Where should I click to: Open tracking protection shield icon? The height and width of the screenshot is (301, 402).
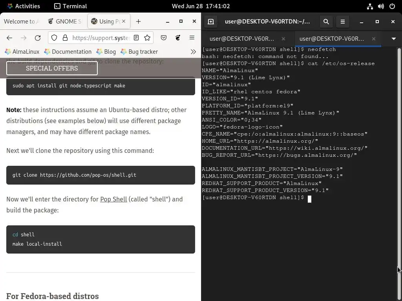tap(54, 38)
